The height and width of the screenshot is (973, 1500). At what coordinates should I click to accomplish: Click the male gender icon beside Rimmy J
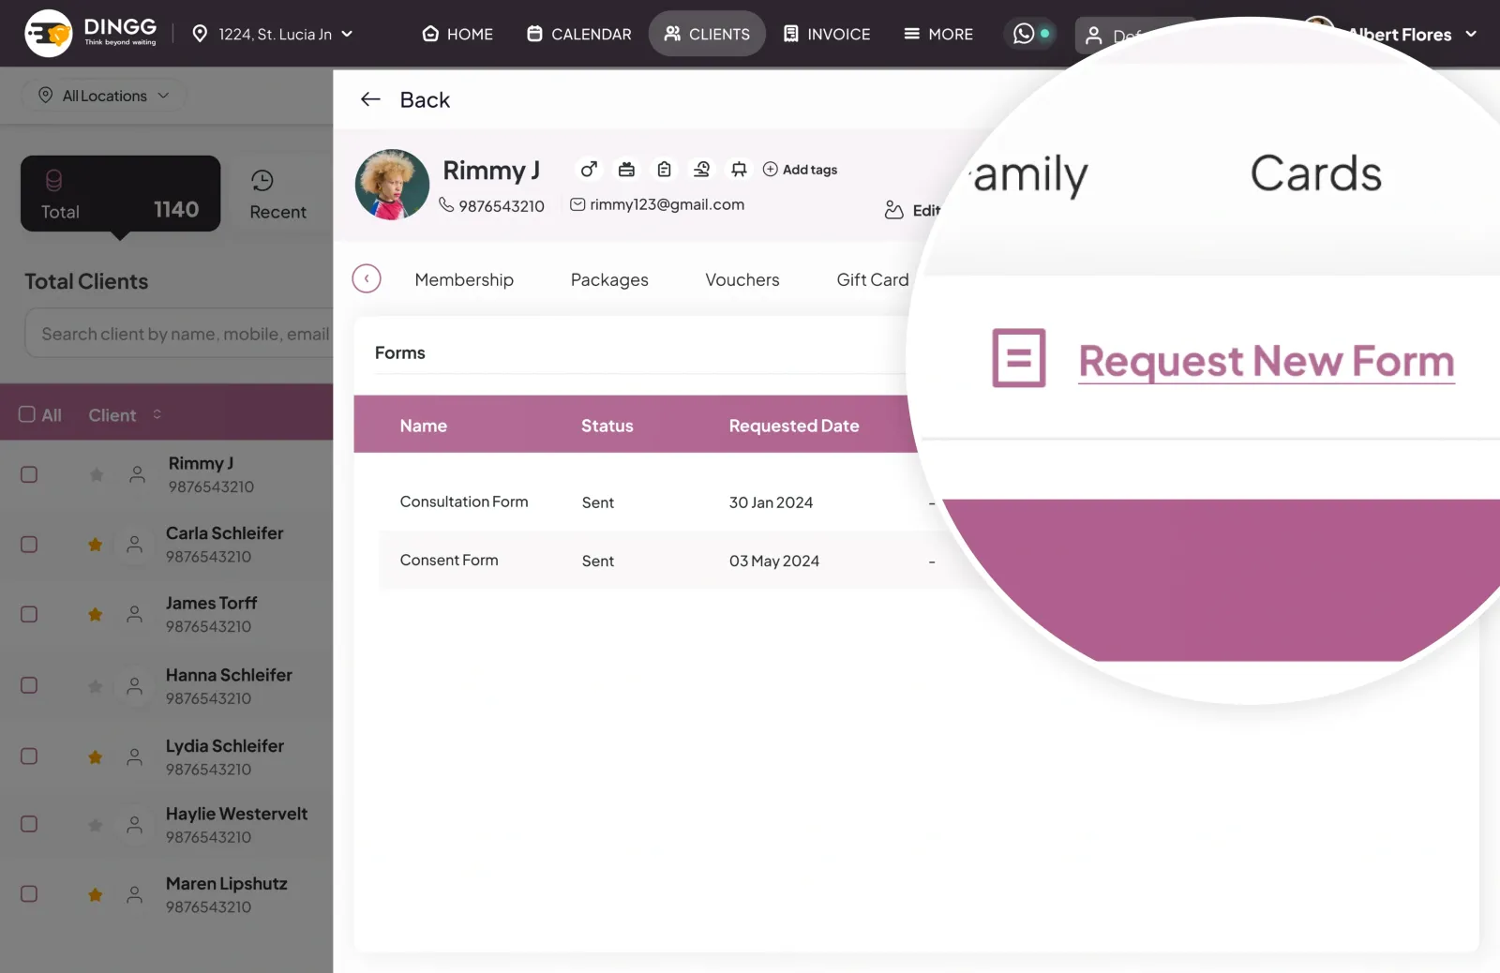point(589,170)
